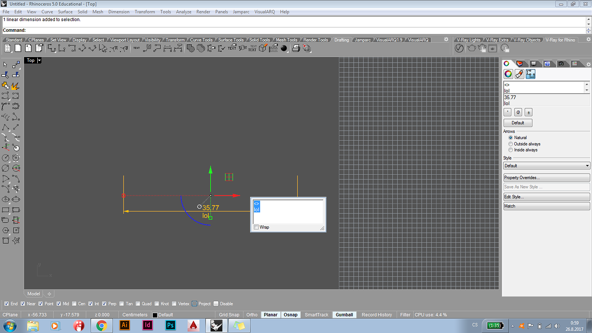592x333 pixels.
Task: Click the black layer color swatch
Action: coord(156,315)
